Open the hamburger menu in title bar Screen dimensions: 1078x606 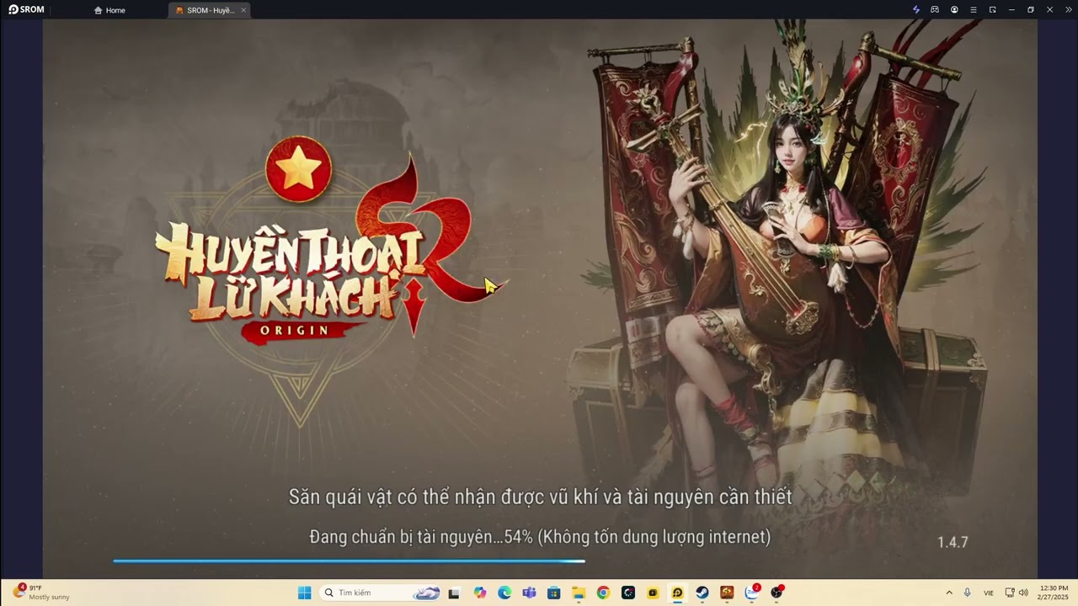[974, 10]
